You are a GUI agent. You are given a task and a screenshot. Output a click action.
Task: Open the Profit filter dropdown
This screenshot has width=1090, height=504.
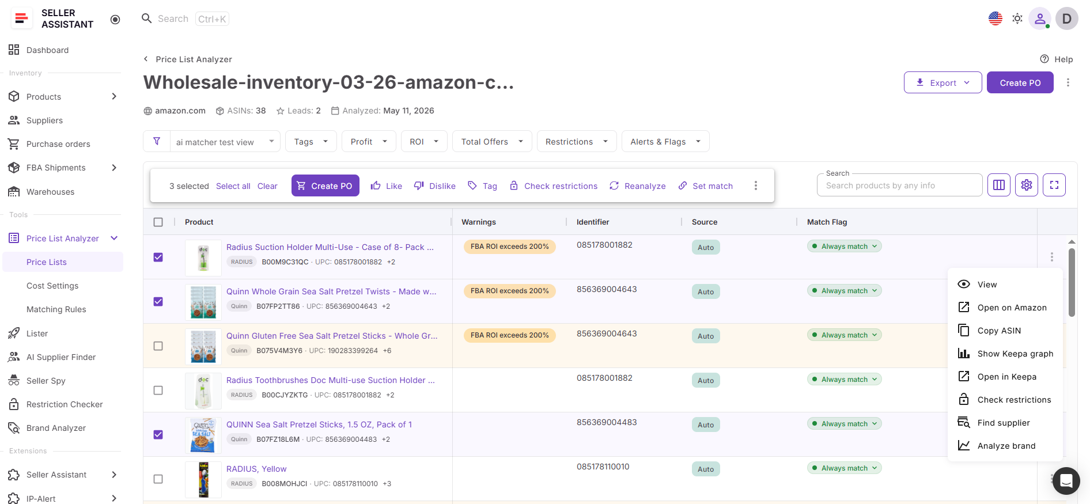coord(369,142)
